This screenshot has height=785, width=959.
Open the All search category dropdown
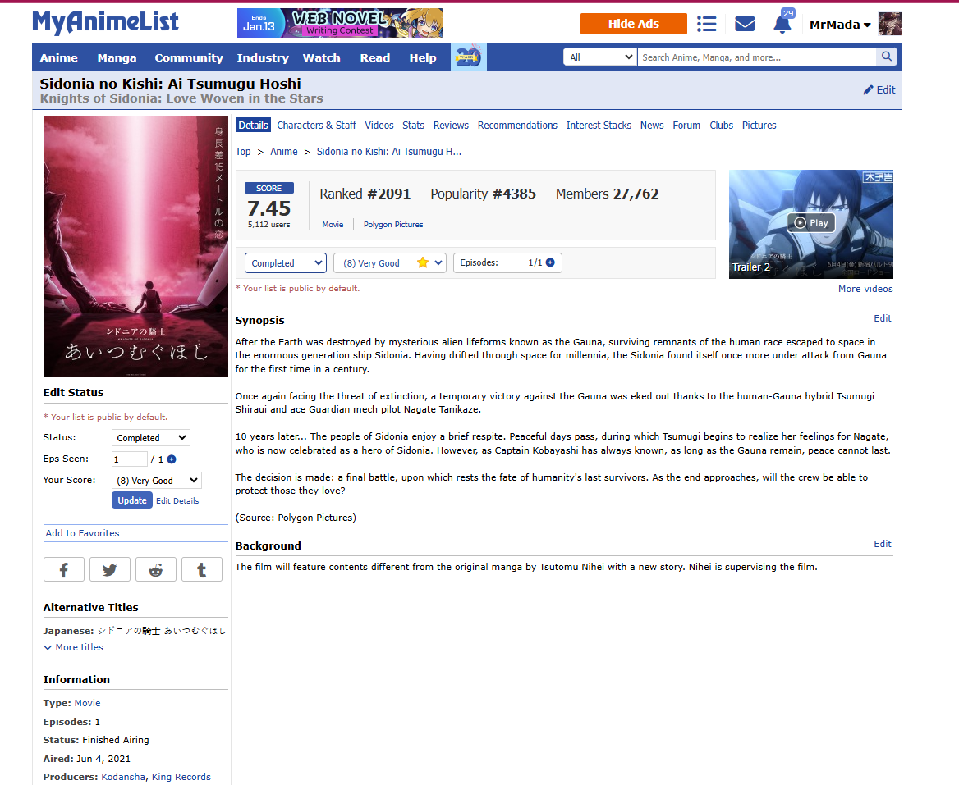(600, 57)
